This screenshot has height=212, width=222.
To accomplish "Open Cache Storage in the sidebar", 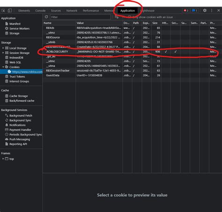I will pos(16,96).
